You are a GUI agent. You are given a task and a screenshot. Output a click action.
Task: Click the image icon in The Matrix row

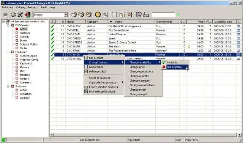tap(238, 46)
